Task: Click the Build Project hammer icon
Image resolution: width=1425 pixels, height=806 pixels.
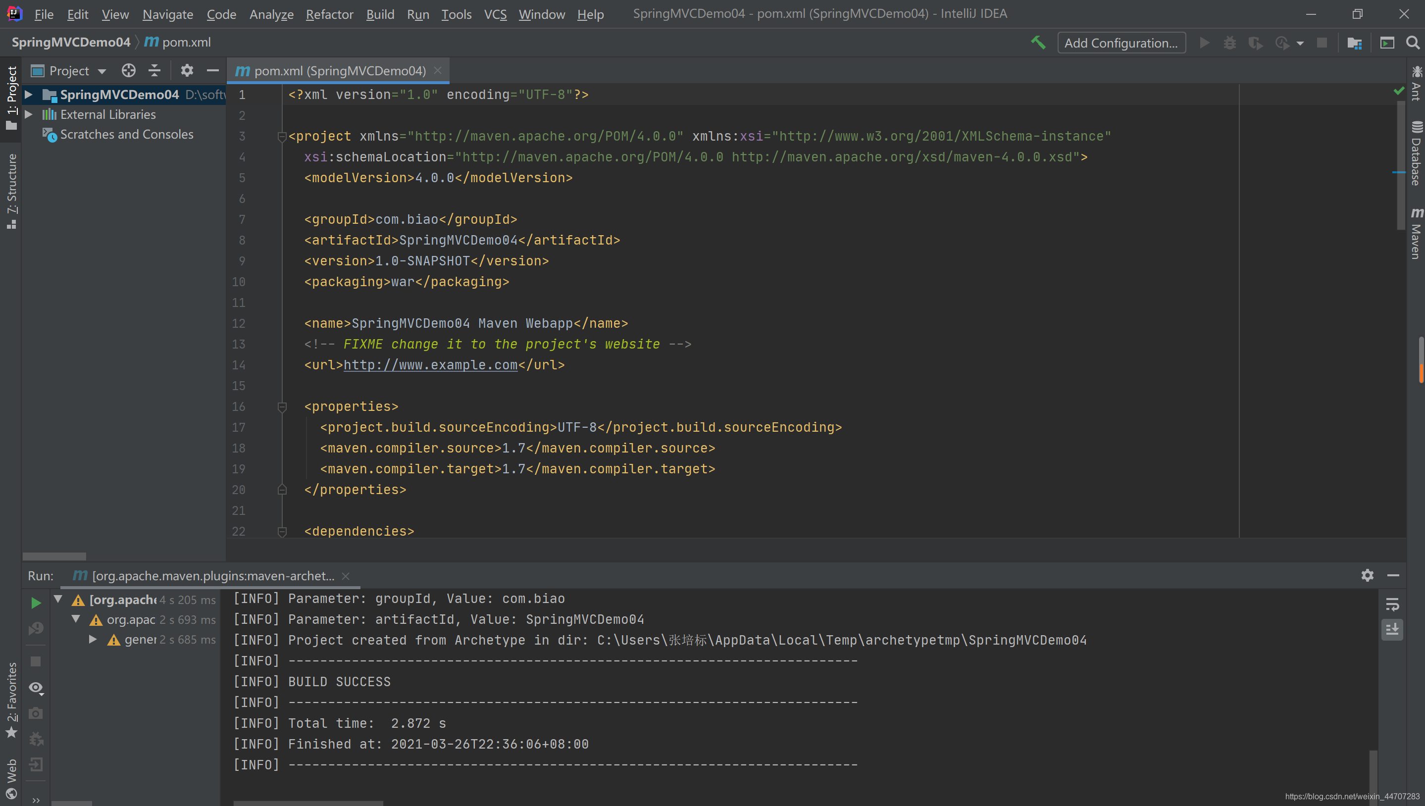Action: pyautogui.click(x=1038, y=43)
